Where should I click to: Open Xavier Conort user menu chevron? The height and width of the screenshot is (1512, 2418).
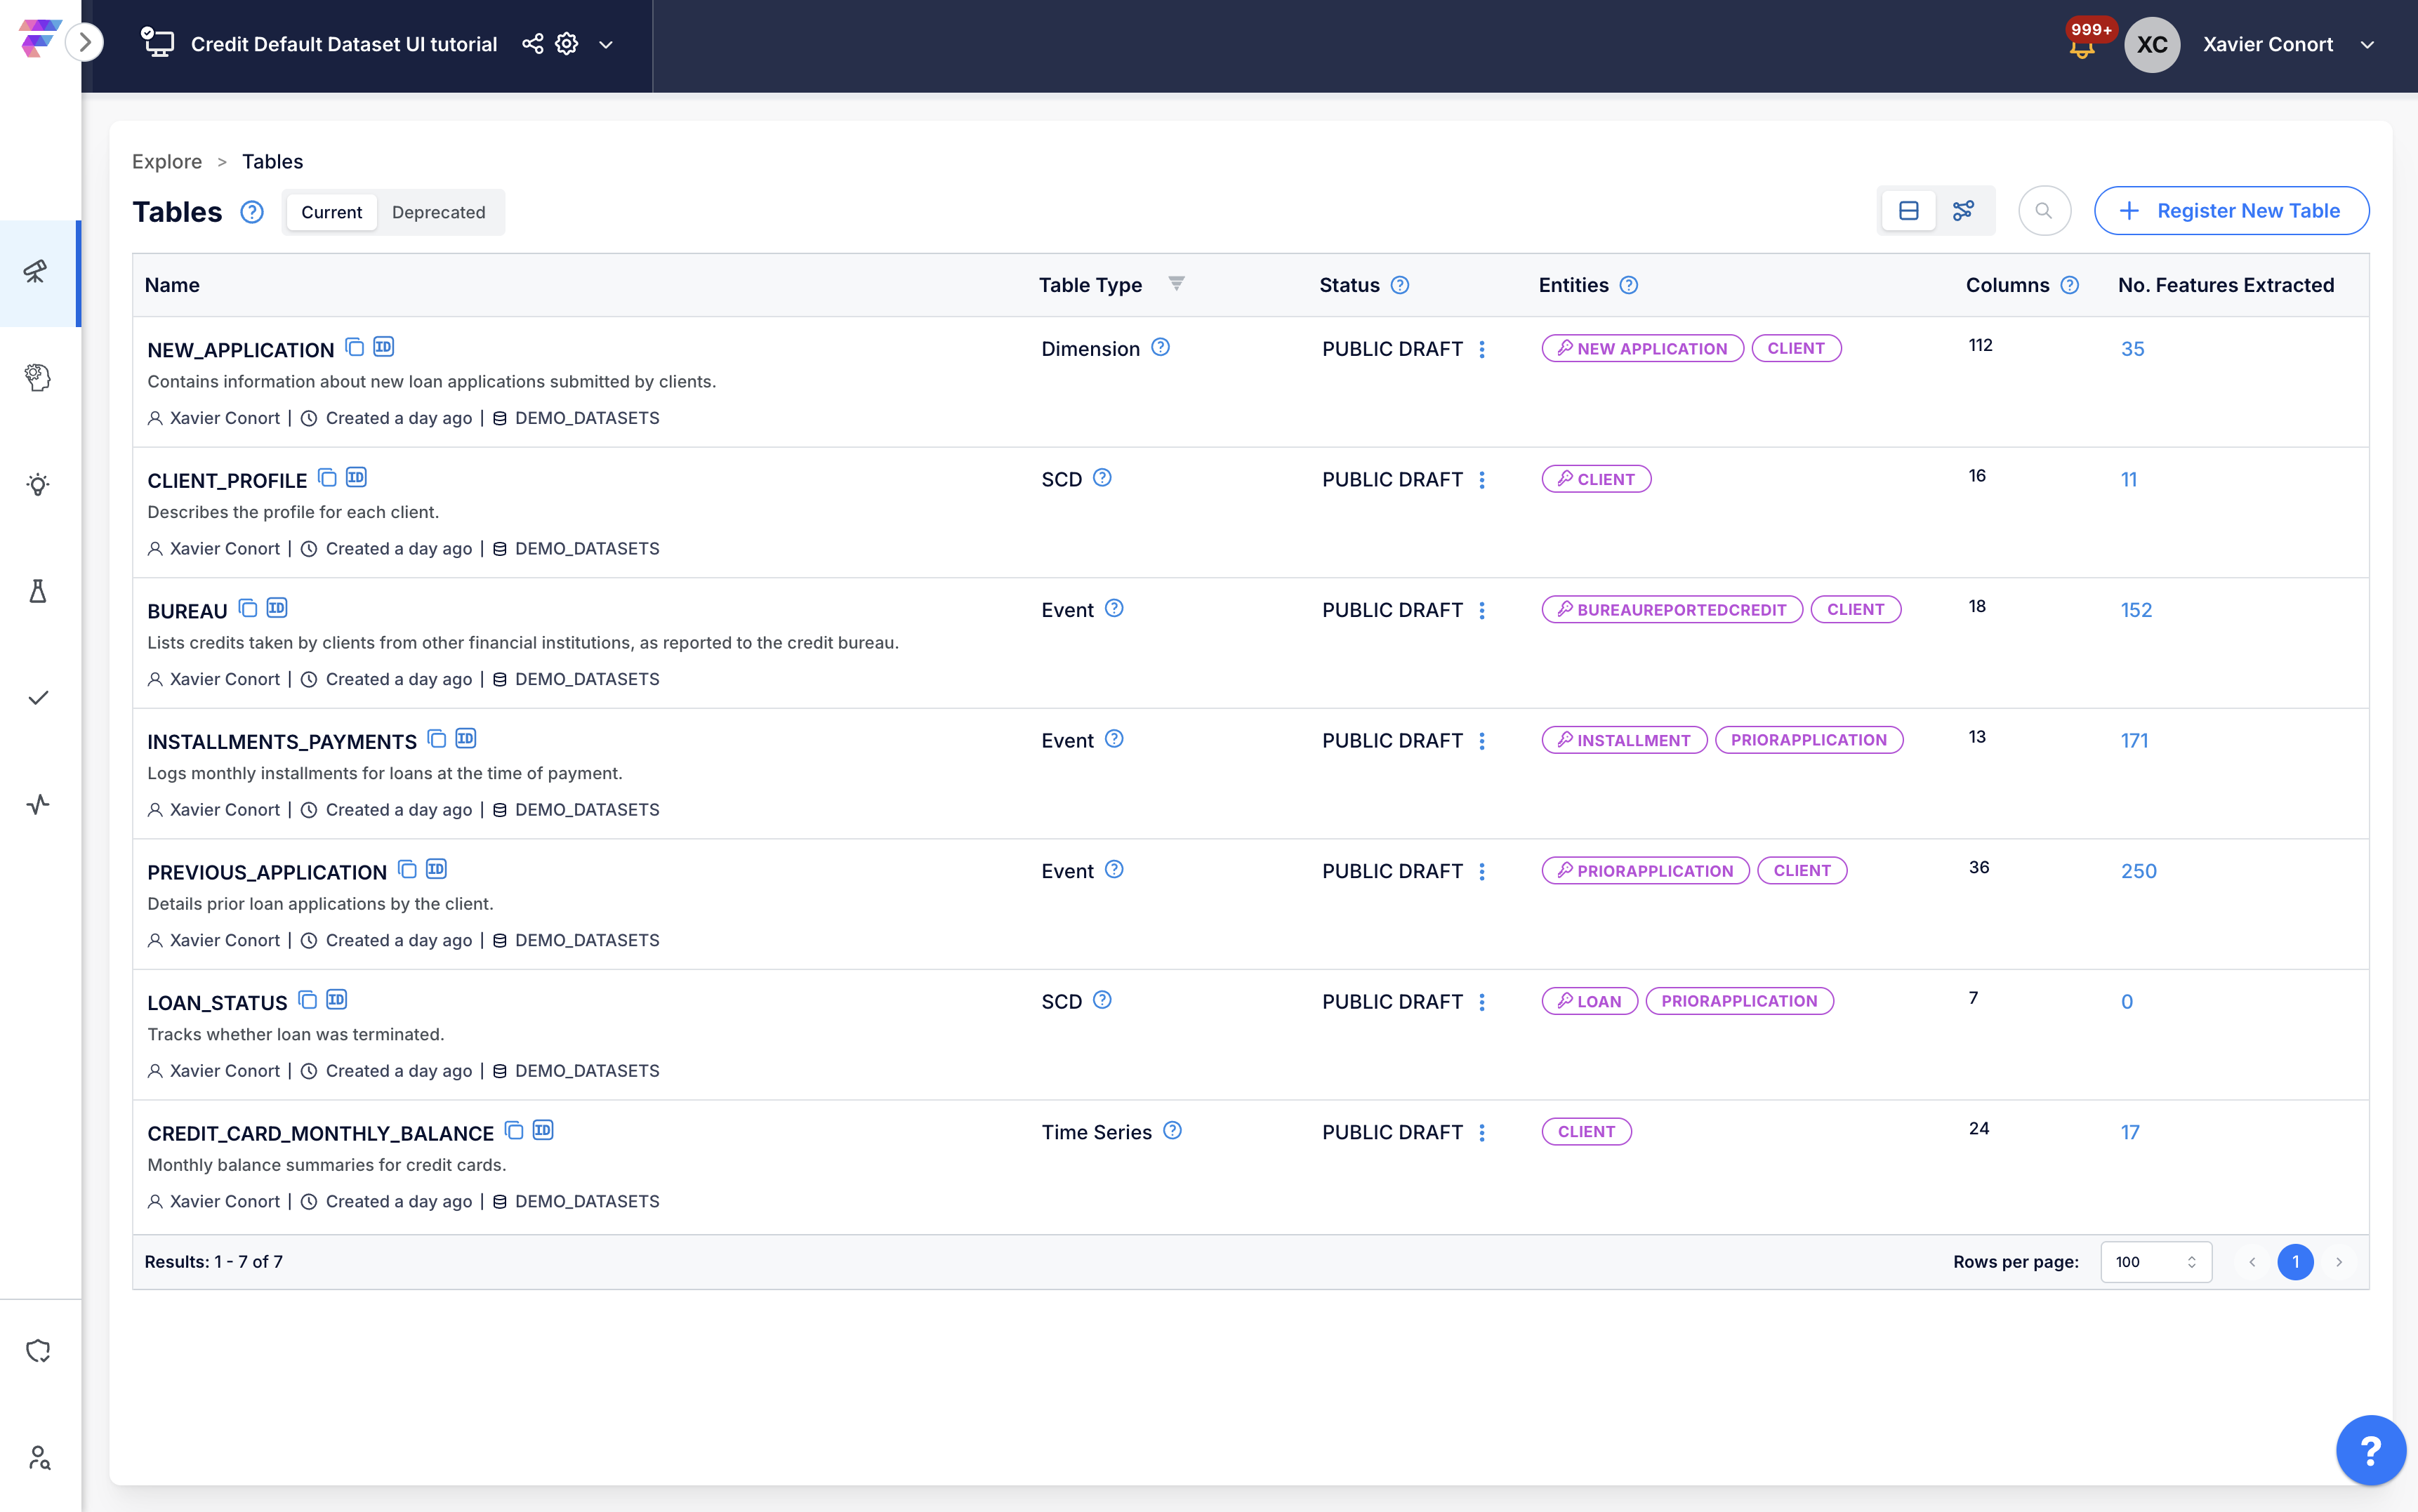coord(2367,45)
